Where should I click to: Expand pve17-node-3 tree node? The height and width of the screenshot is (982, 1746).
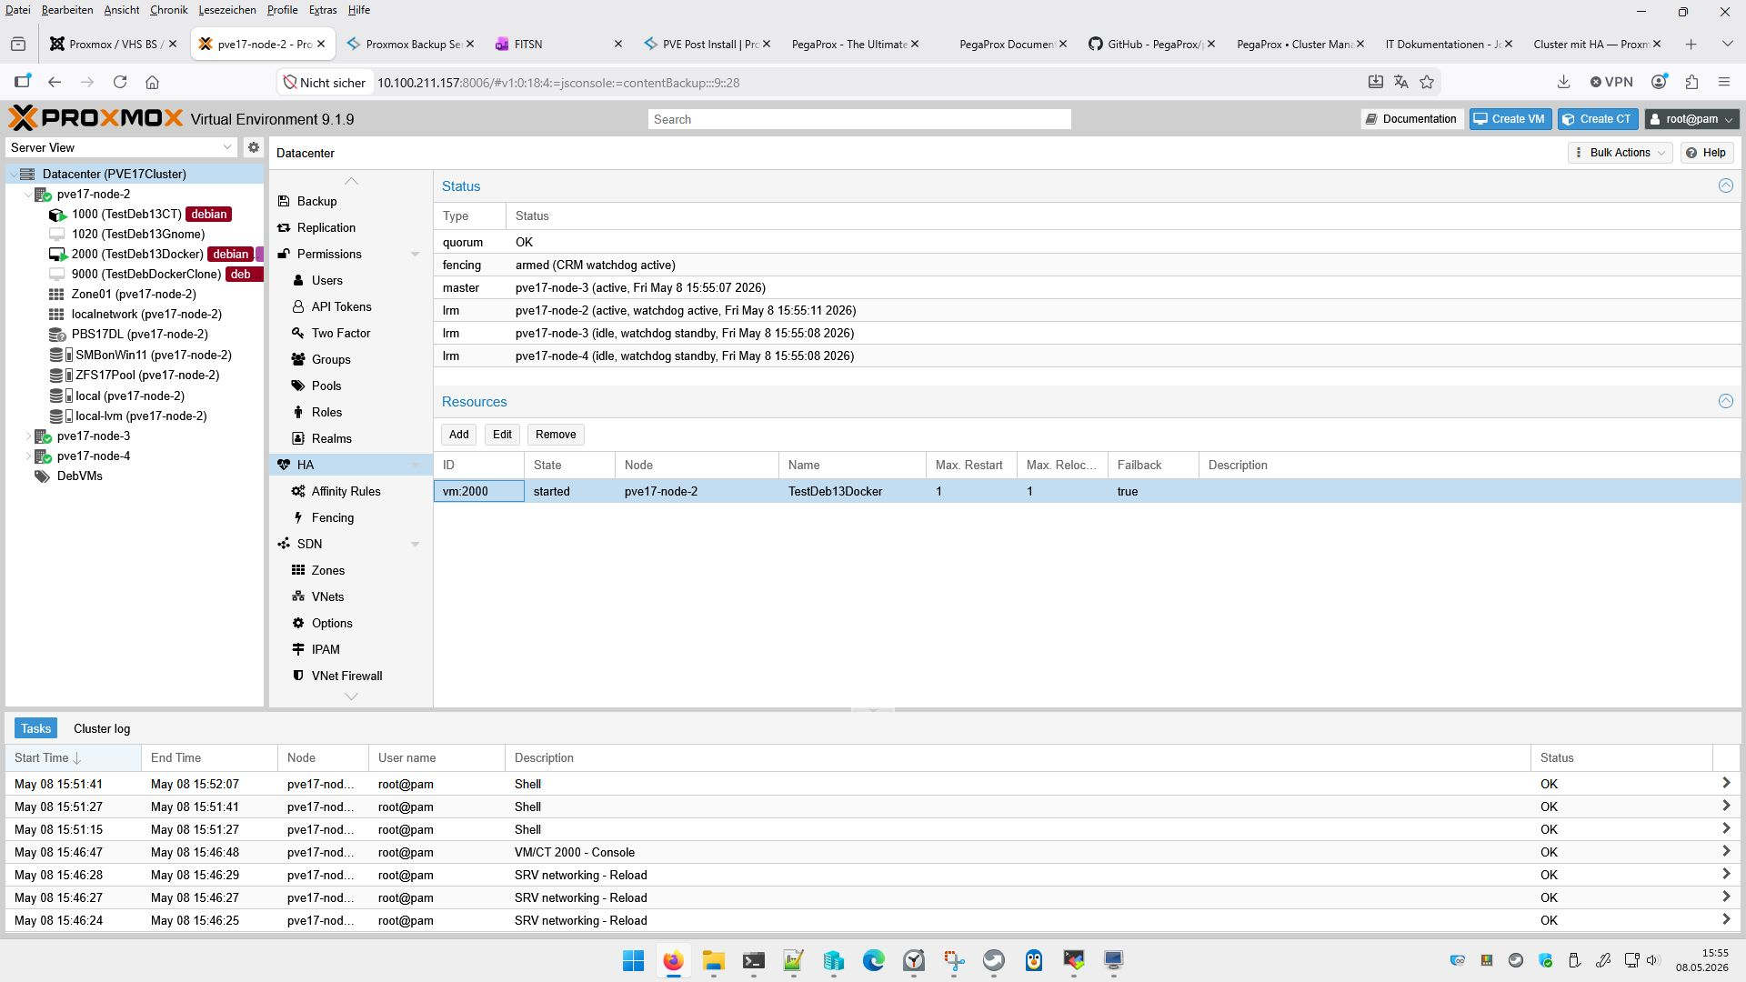click(28, 436)
